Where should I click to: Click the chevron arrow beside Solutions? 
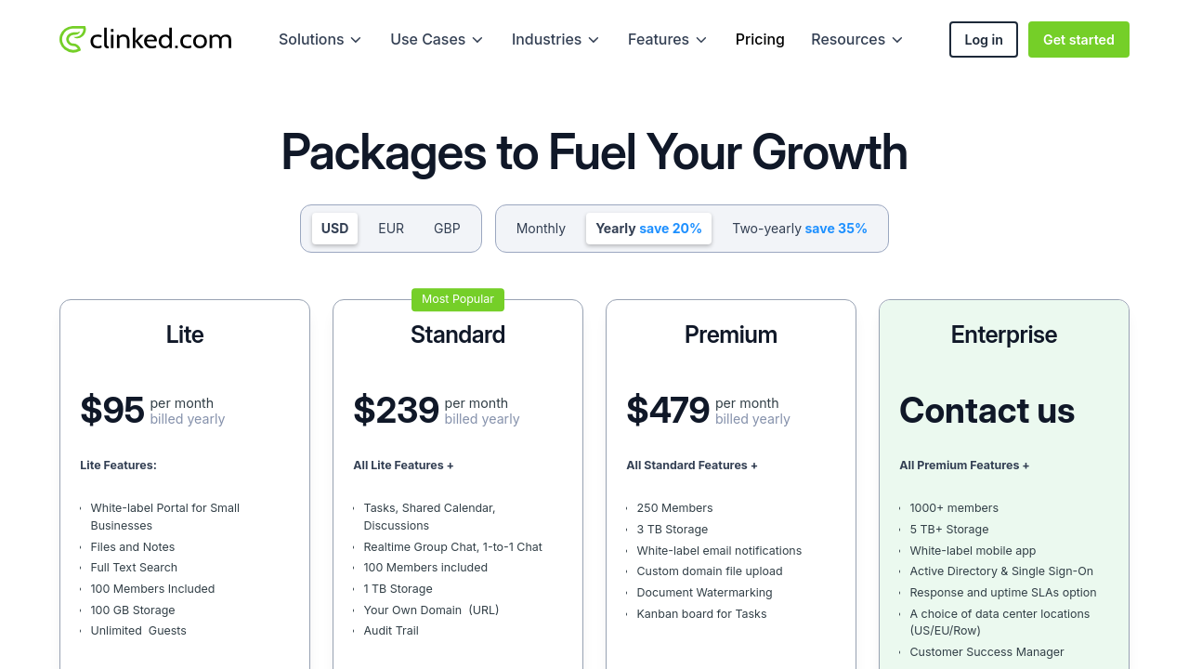[356, 40]
